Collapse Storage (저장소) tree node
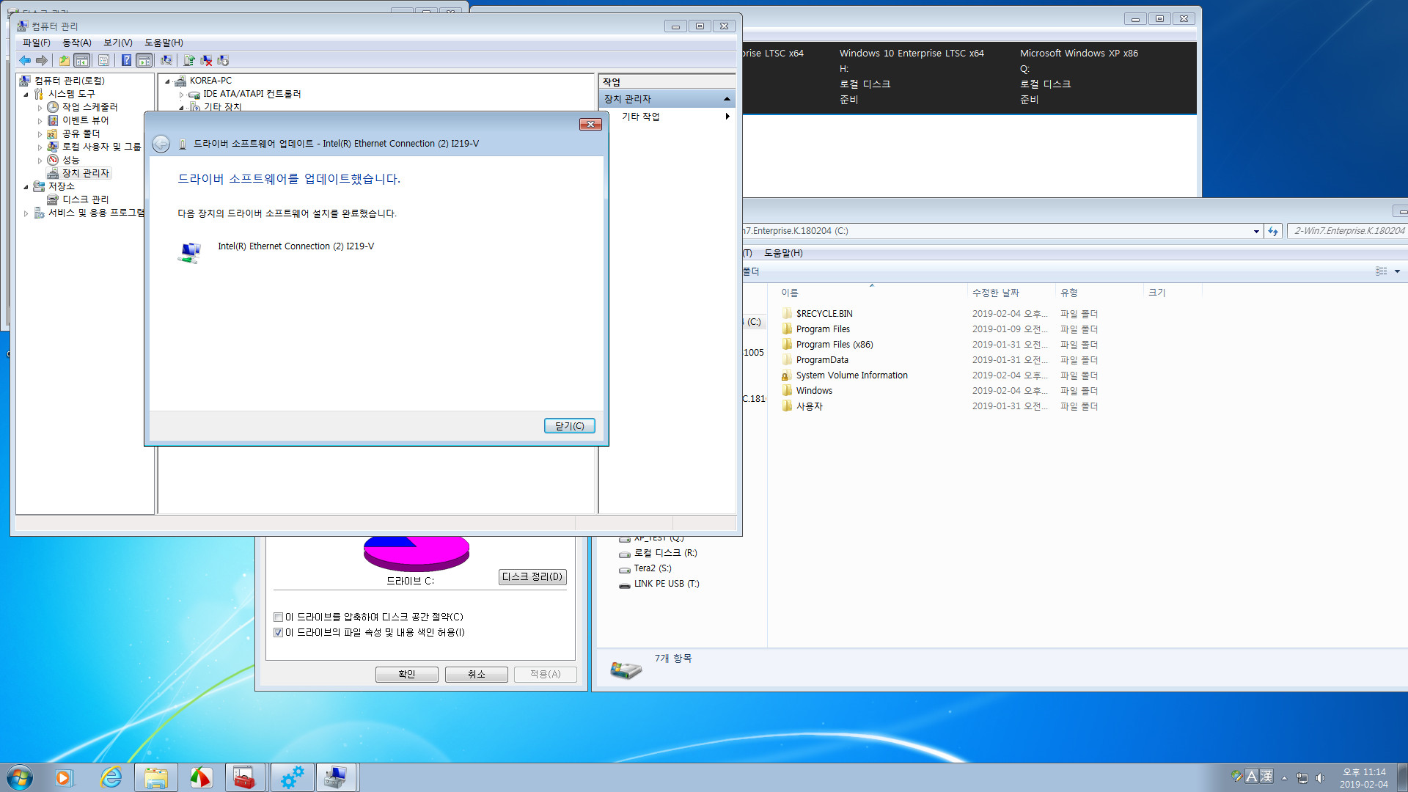This screenshot has width=1408, height=792. 26,187
